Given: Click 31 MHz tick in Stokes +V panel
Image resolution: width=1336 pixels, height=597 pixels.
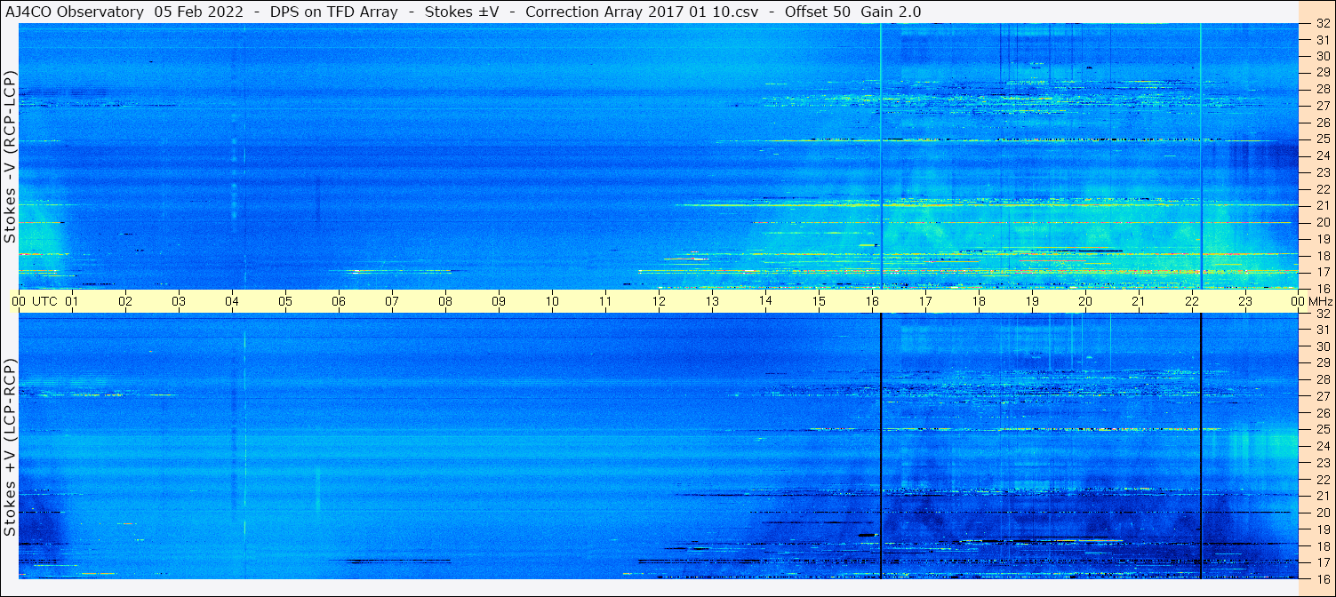Looking at the screenshot, I should [1323, 330].
